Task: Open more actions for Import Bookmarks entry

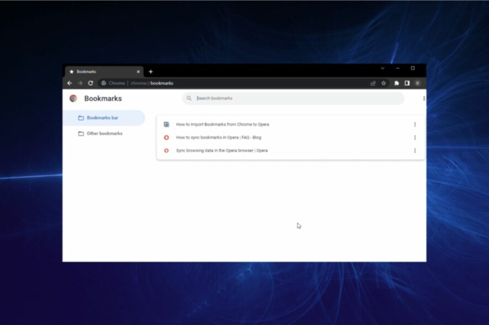Action: 415,124
